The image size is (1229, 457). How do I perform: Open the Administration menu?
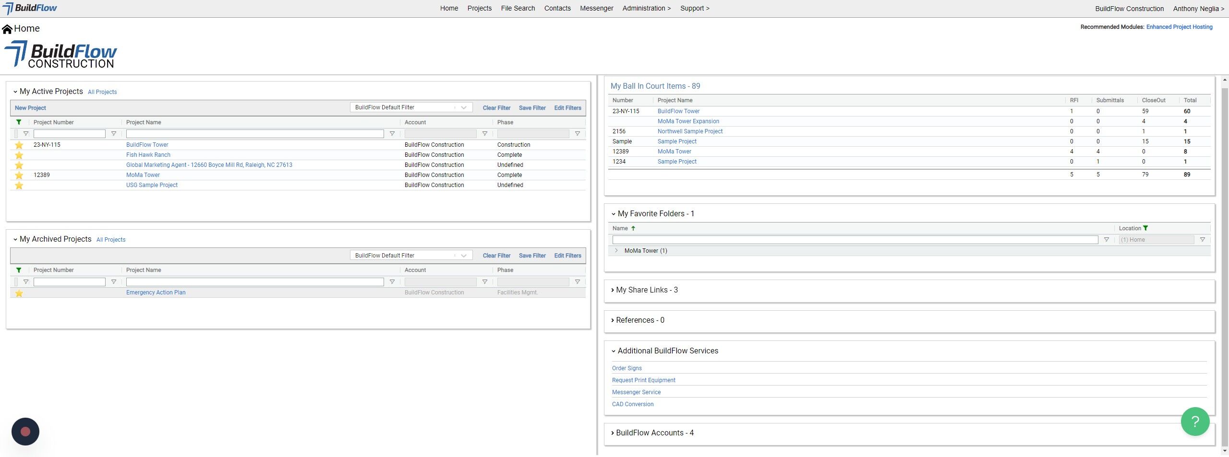point(646,8)
